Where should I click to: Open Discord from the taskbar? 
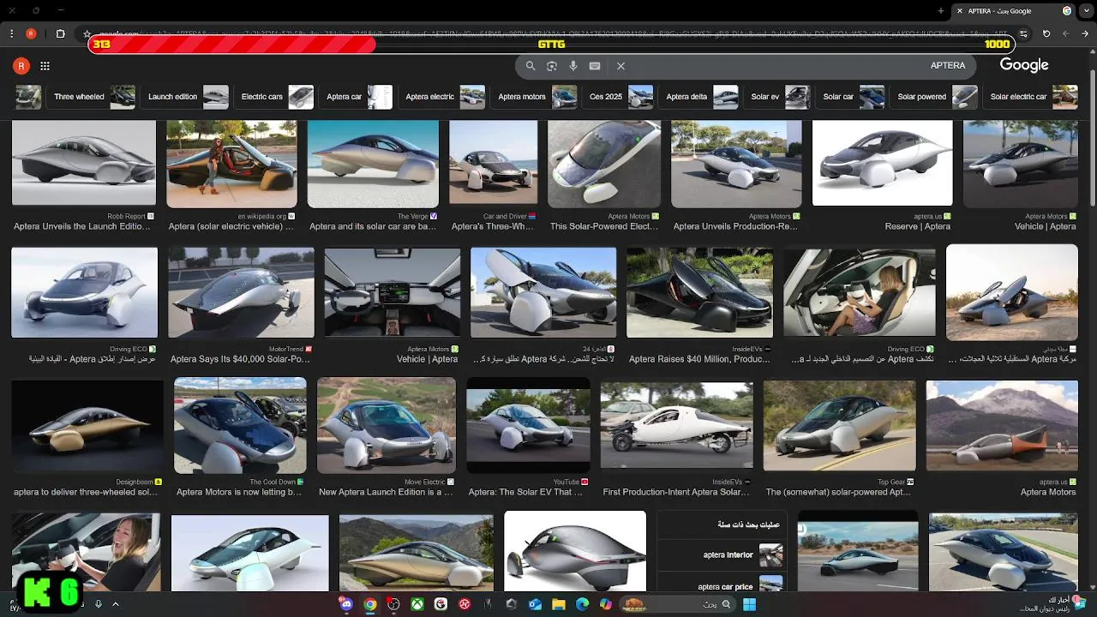[346, 604]
